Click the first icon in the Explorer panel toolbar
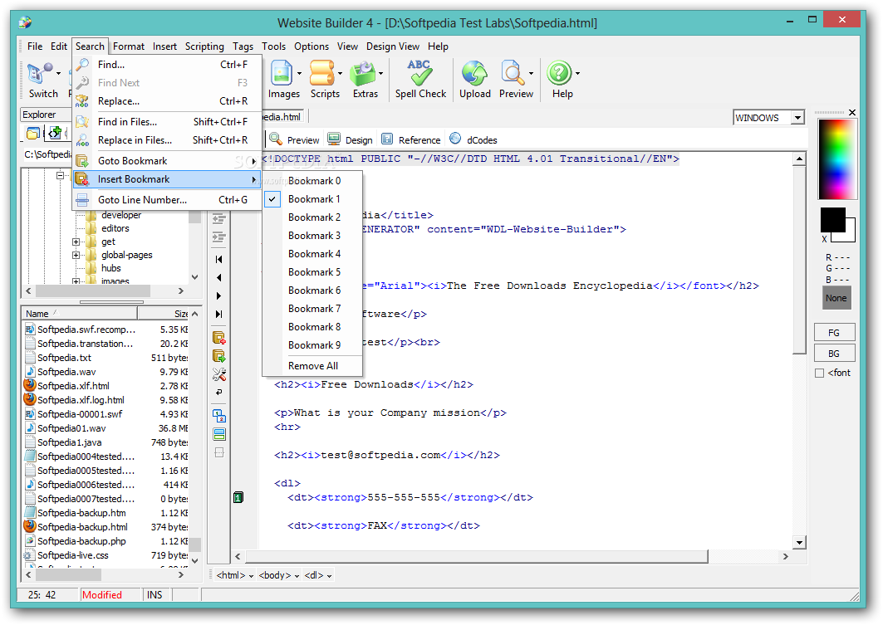Viewport: 883px width, 625px height. pyautogui.click(x=33, y=134)
